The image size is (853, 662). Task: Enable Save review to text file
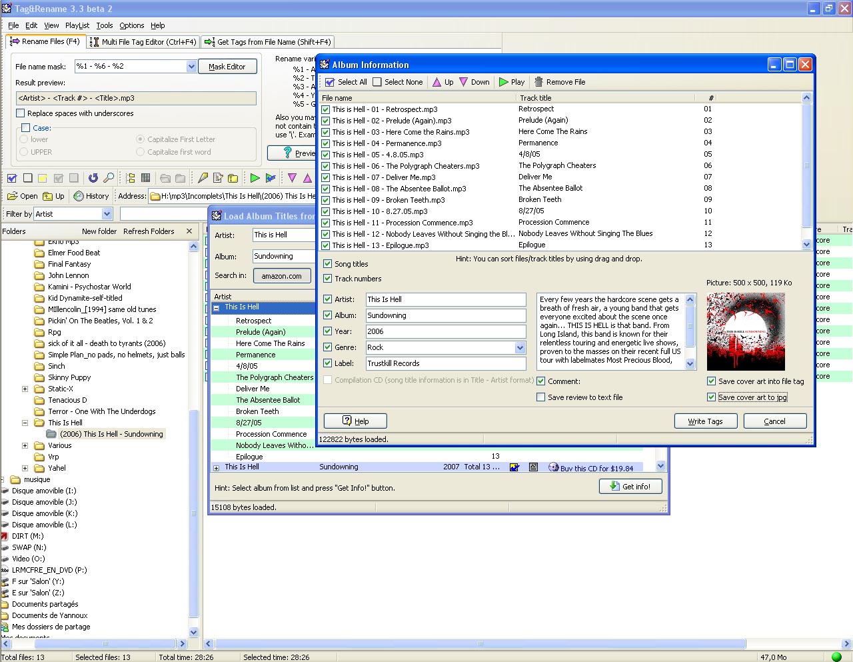click(541, 397)
